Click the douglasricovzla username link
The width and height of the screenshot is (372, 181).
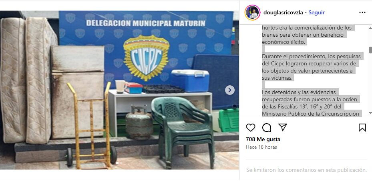pyautogui.click(x=283, y=12)
